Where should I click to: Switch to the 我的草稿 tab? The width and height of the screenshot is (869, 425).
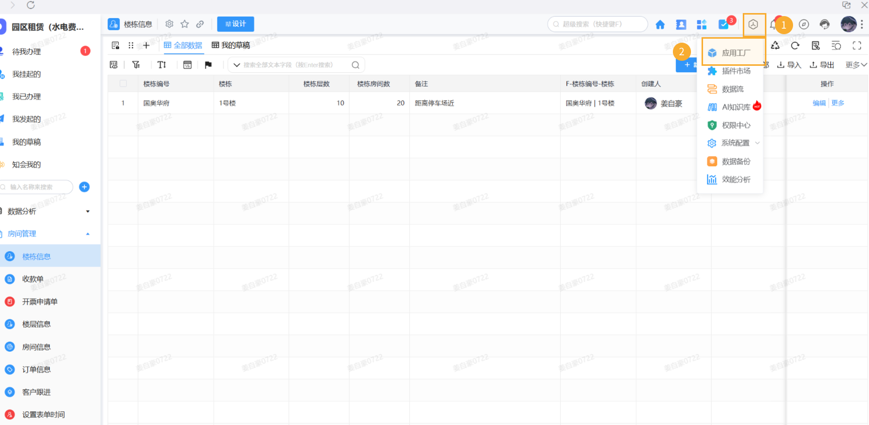point(231,45)
